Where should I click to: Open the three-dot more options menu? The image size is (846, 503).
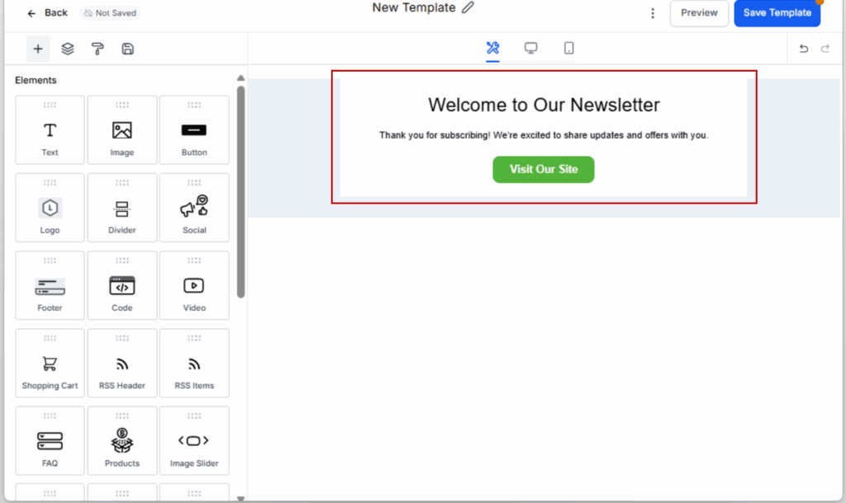(653, 13)
